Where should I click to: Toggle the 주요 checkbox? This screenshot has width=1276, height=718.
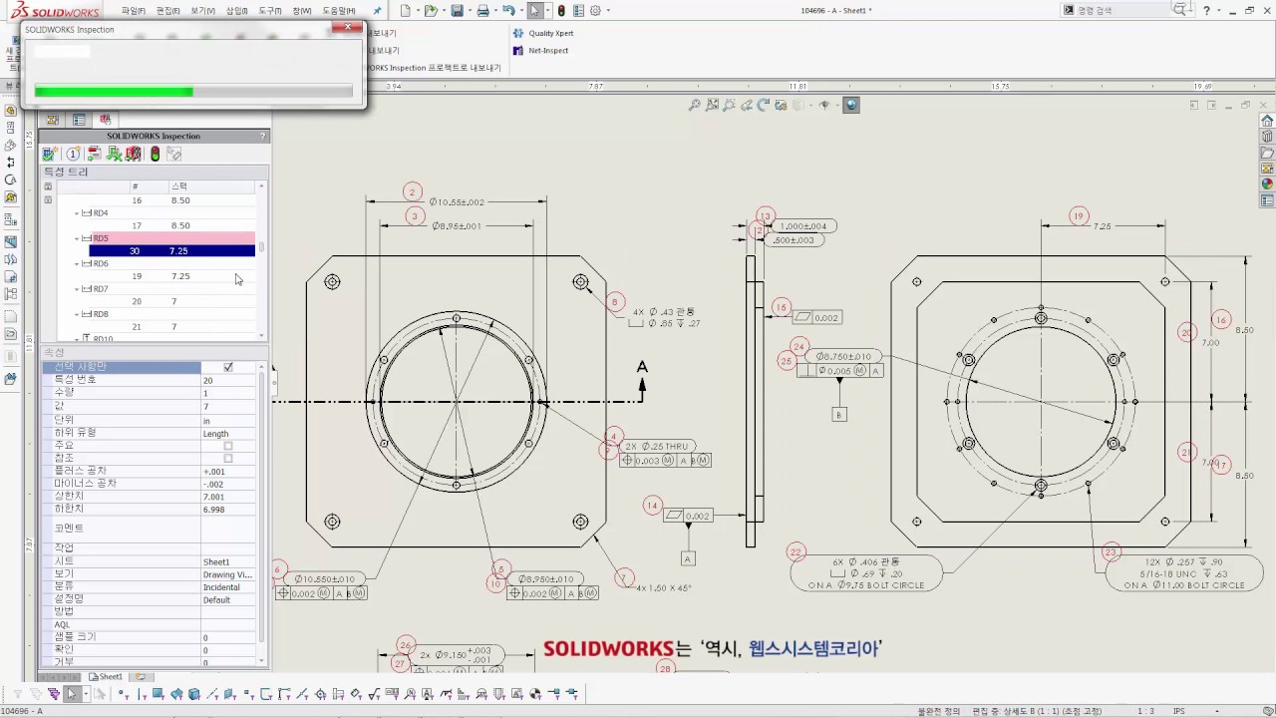pyautogui.click(x=228, y=446)
